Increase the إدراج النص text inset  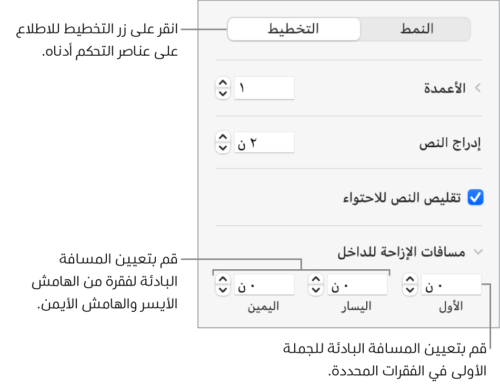click(x=223, y=137)
